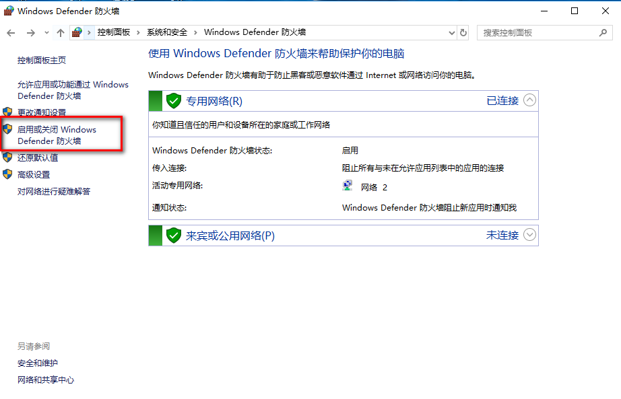This screenshot has height=399, width=621.
Task: Select 控制面板 in the breadcrumb path
Action: (x=114, y=32)
